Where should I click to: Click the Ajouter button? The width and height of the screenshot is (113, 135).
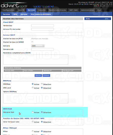click(38, 75)
